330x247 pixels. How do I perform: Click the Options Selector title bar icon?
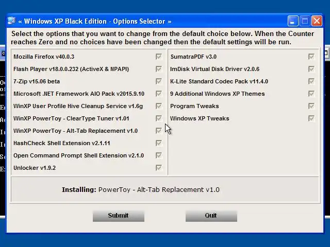coord(11,21)
